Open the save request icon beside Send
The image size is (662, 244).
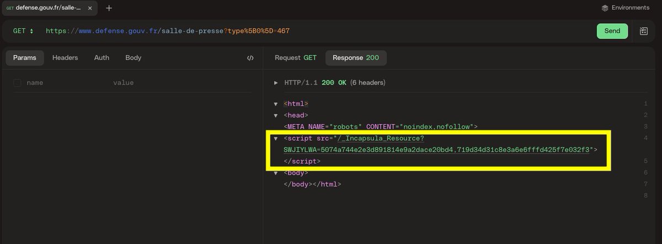(x=644, y=31)
